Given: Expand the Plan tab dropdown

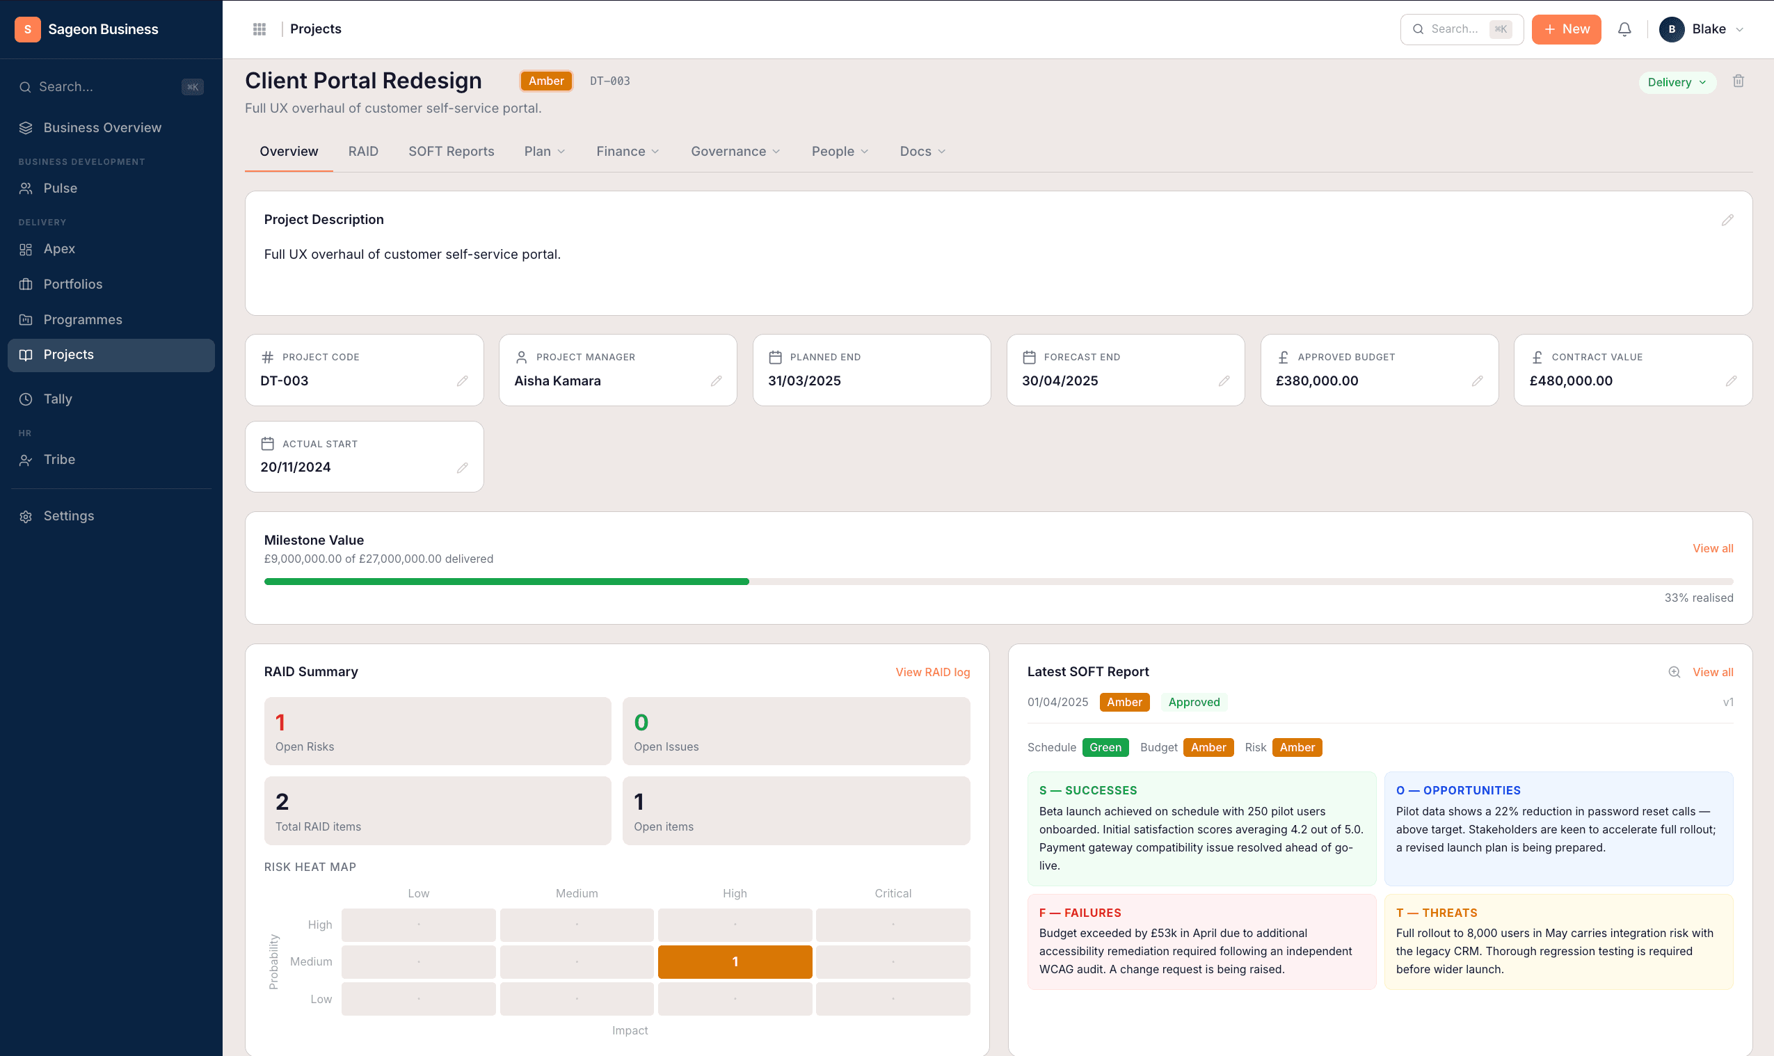Looking at the screenshot, I should pyautogui.click(x=544, y=152).
